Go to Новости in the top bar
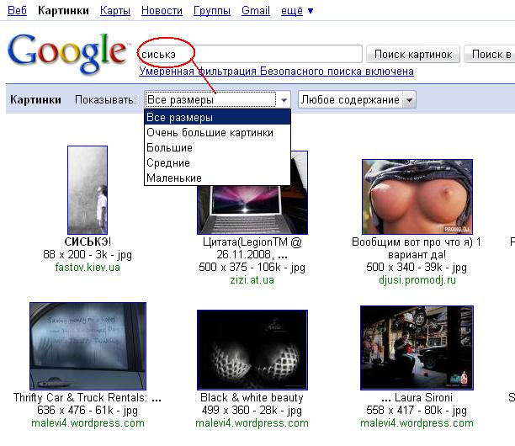The height and width of the screenshot is (446, 515). pos(162,10)
